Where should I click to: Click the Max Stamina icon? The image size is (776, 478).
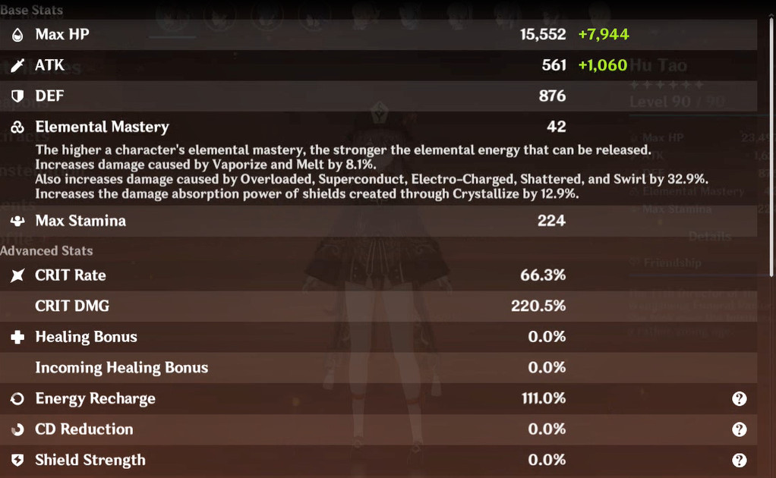(x=17, y=221)
